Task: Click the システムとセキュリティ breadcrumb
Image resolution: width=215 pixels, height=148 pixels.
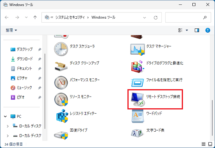Action: point(70,18)
